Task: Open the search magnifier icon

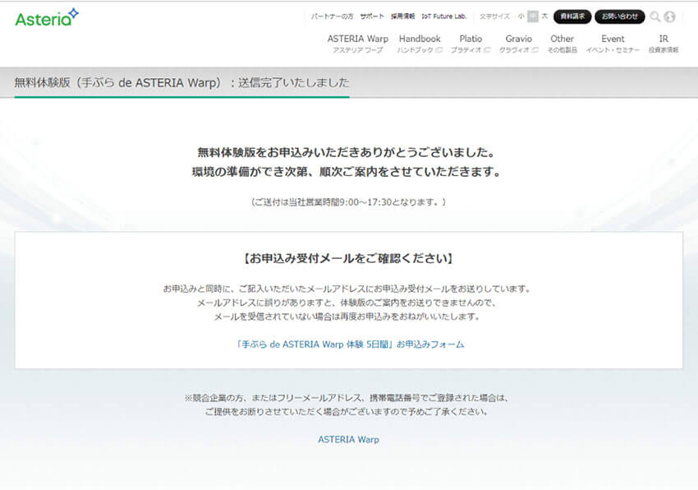Action: pyautogui.click(x=654, y=16)
